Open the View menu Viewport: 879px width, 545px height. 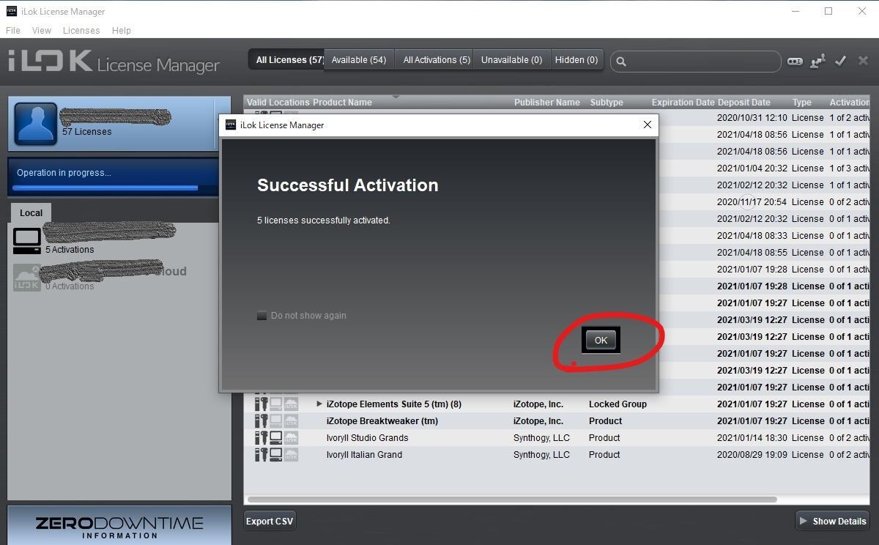point(42,31)
